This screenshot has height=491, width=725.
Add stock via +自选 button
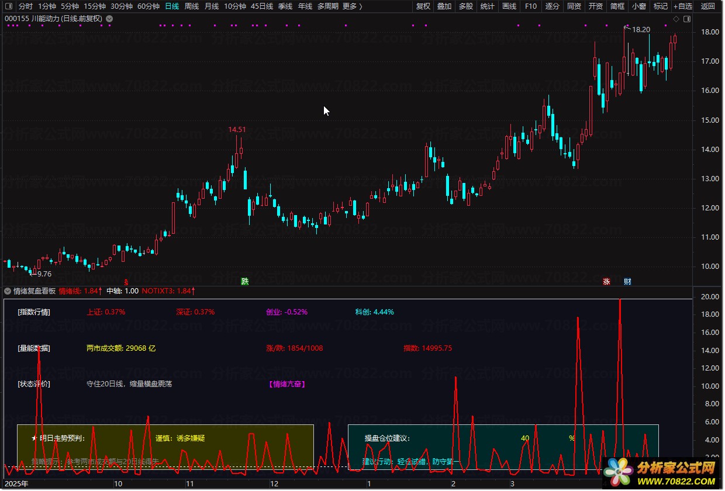point(683,6)
